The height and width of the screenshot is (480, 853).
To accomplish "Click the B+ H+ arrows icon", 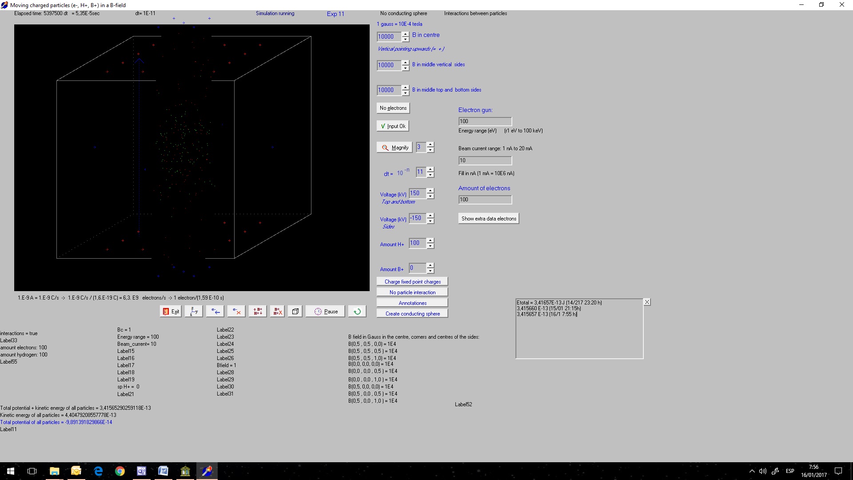I will tap(258, 312).
